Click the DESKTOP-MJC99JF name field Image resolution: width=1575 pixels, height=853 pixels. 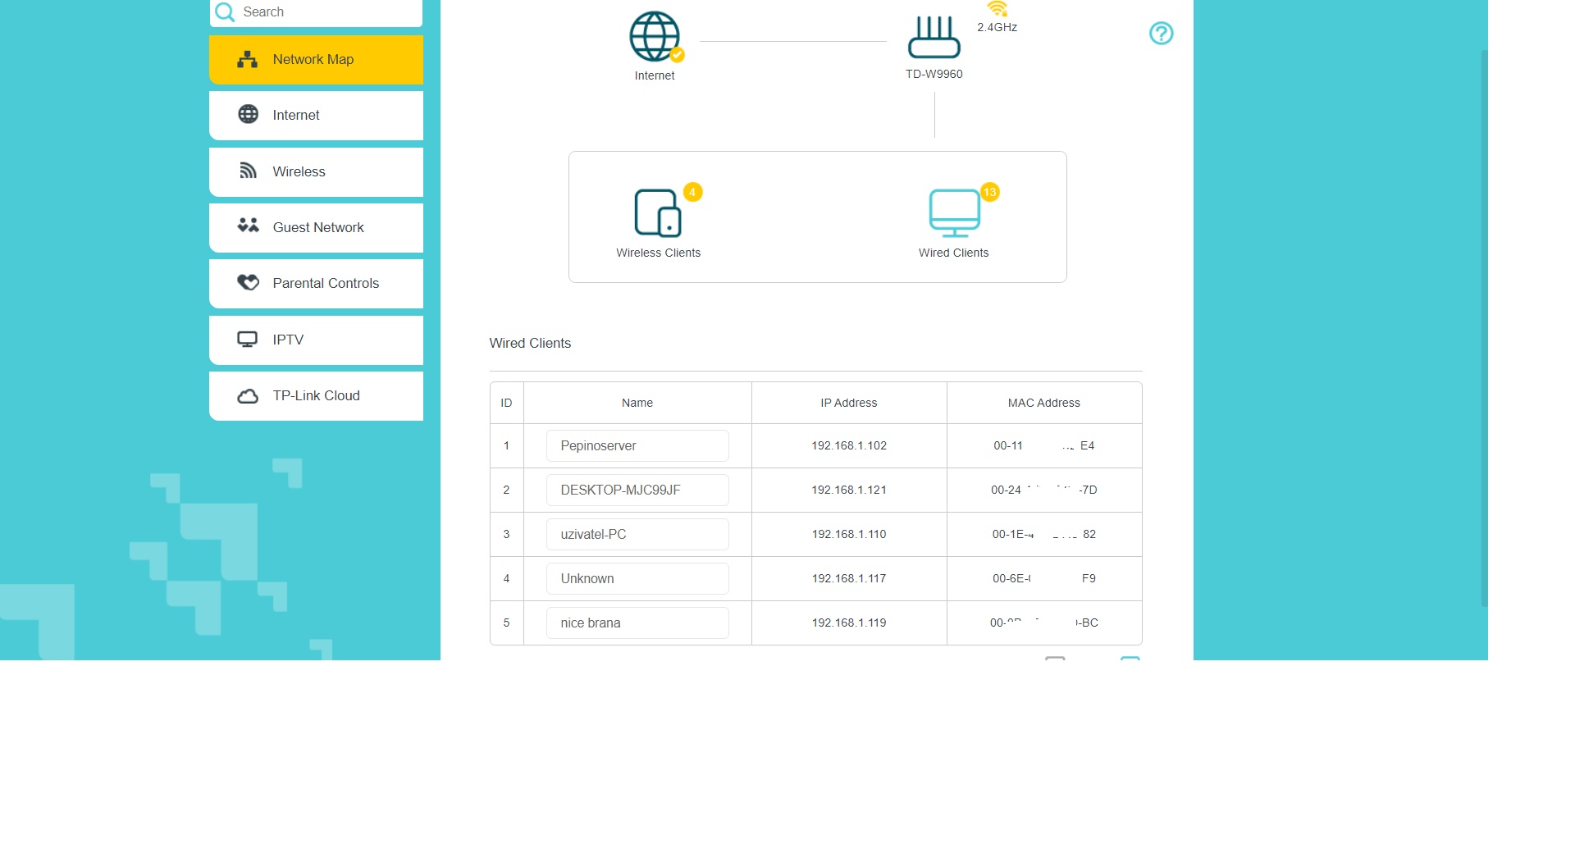(637, 490)
